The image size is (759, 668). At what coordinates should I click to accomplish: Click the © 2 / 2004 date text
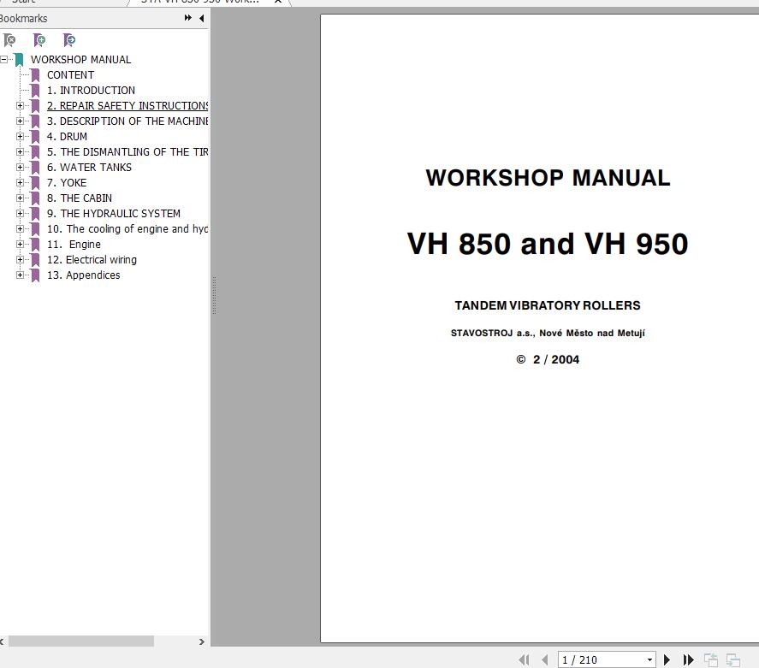point(548,359)
